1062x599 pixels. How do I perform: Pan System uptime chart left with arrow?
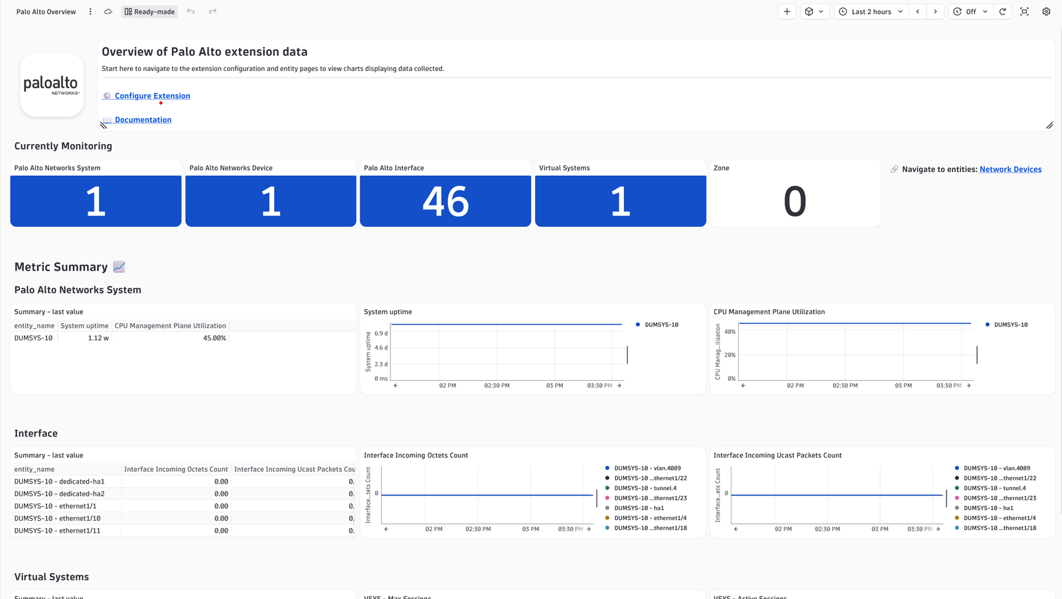pos(396,385)
